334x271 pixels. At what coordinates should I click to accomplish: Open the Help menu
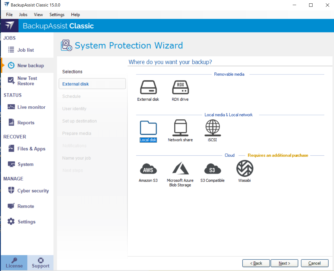pyautogui.click(x=75, y=15)
